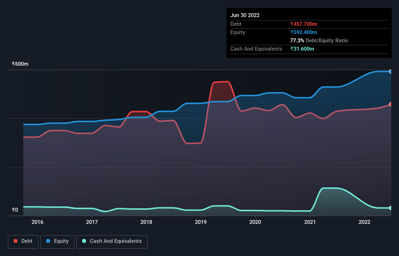Toggle the Cash And Equivalents legend button
Screen dimensions: 399x256
coord(112,241)
